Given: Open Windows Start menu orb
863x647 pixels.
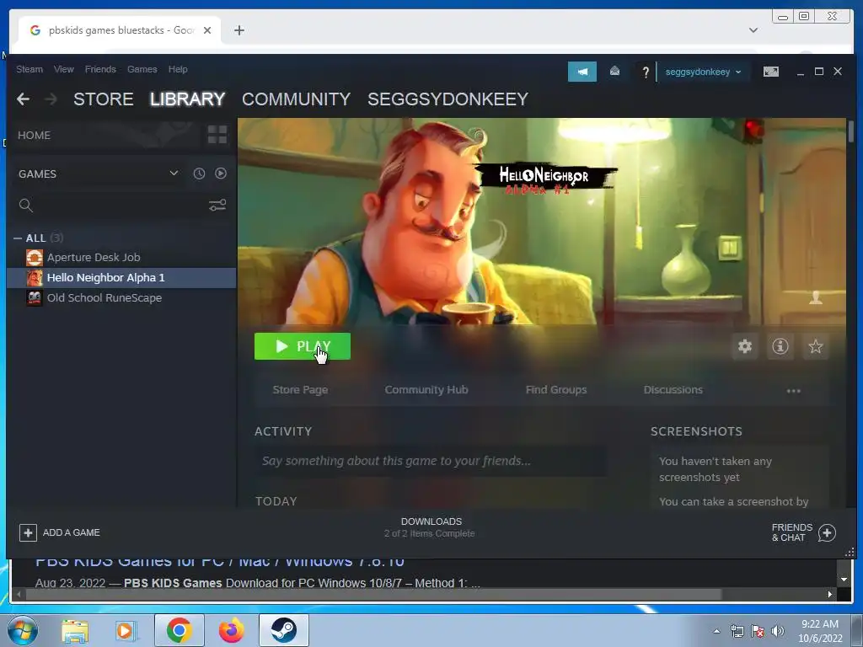Looking at the screenshot, I should (23, 630).
